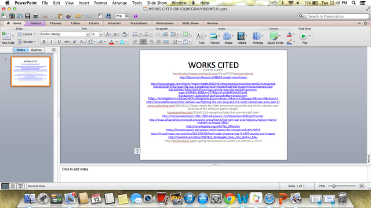Toggle Underline formatting
Image resolution: width=371 pixels, height=208 pixels.
pos(59,42)
